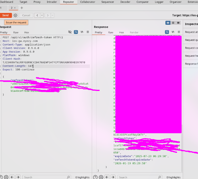Select the request Pretty view tab

[x=4, y=33]
